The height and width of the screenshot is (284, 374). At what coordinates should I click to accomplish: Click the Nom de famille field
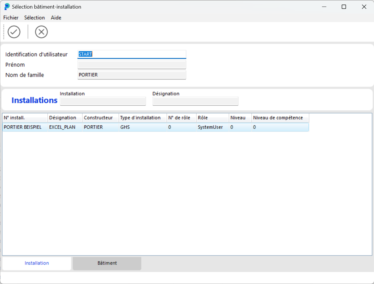pos(132,75)
